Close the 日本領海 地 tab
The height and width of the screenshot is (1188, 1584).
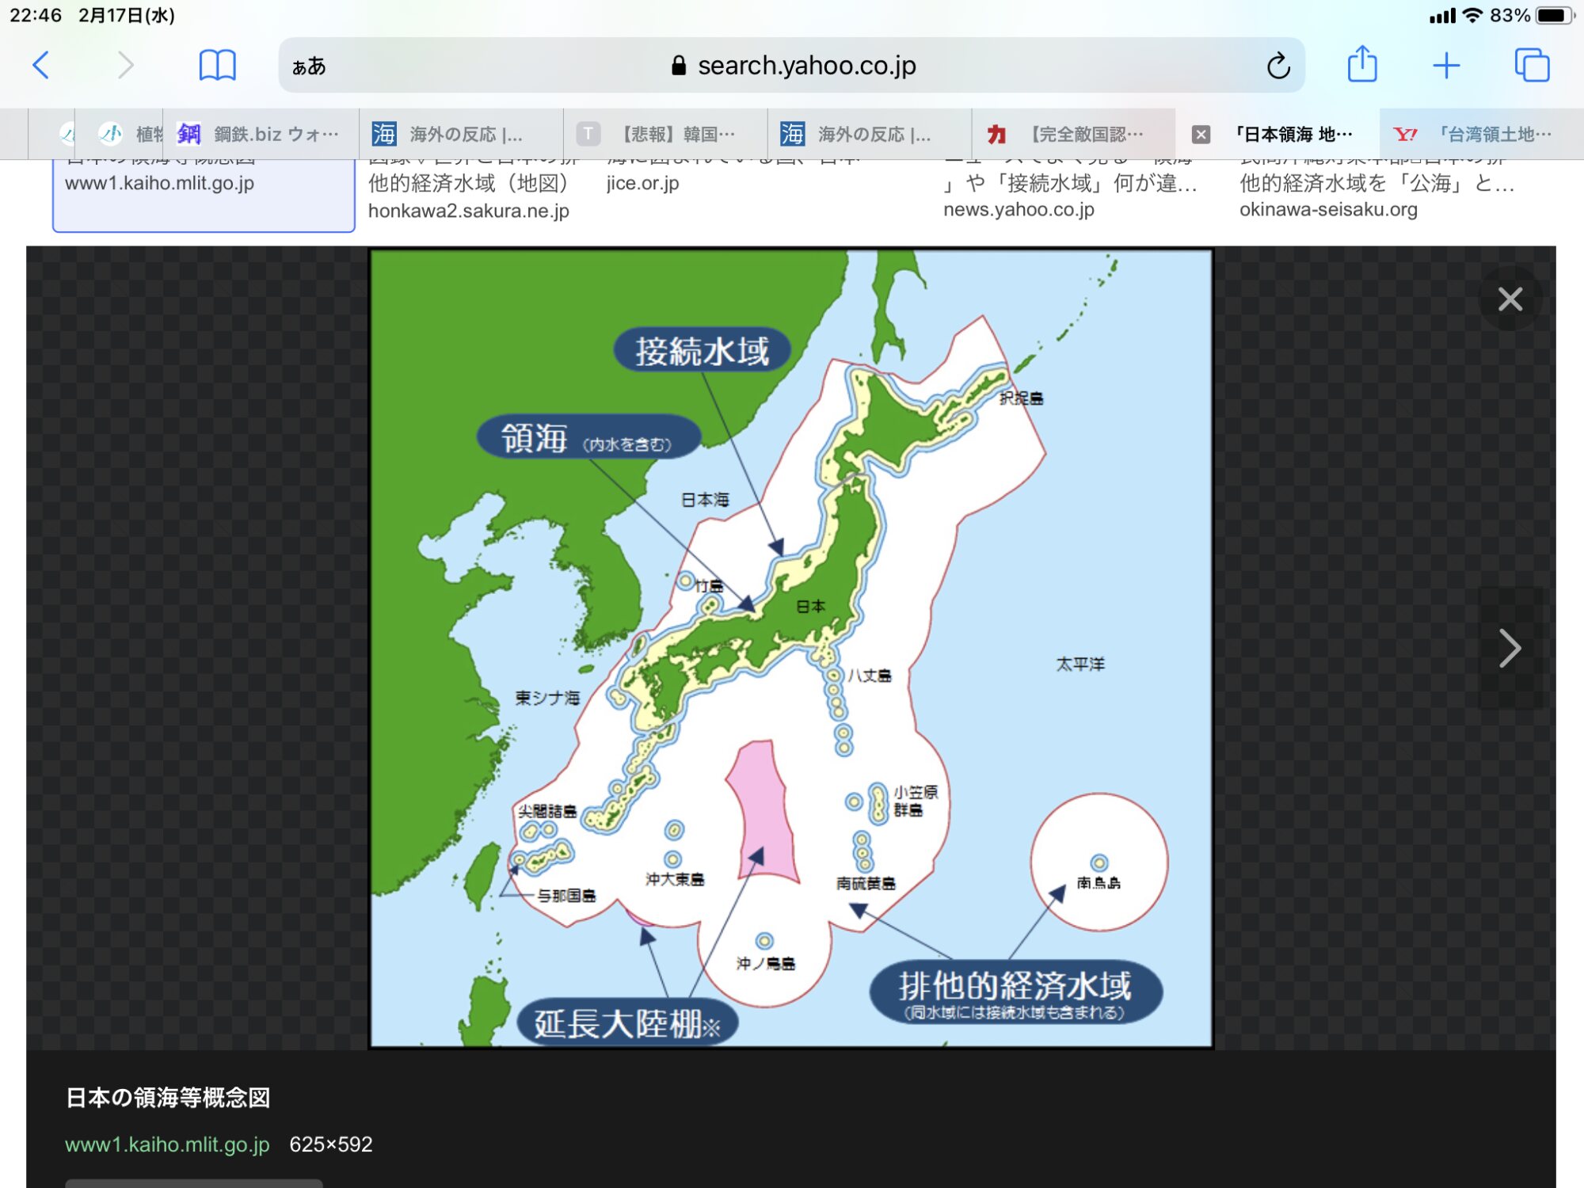pos(1201,135)
